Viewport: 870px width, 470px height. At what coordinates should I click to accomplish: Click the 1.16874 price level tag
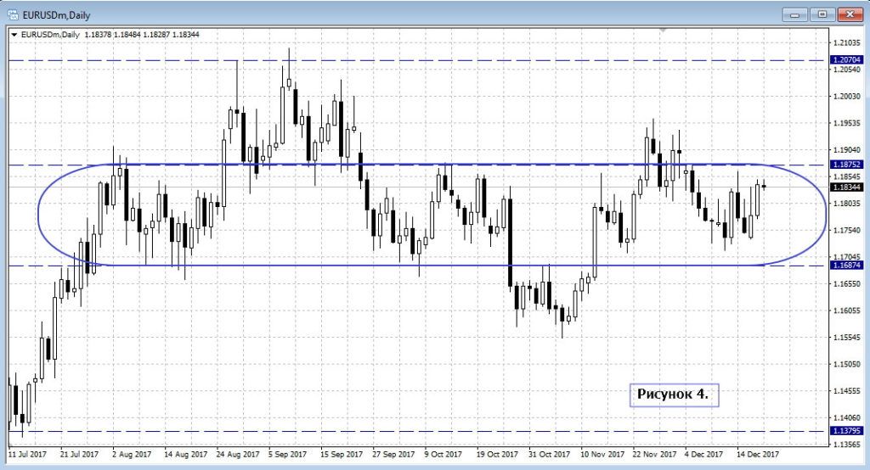pyautogui.click(x=846, y=266)
